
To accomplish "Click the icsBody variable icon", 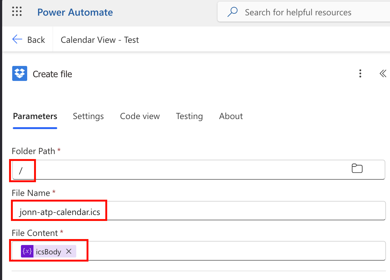I will 27,251.
